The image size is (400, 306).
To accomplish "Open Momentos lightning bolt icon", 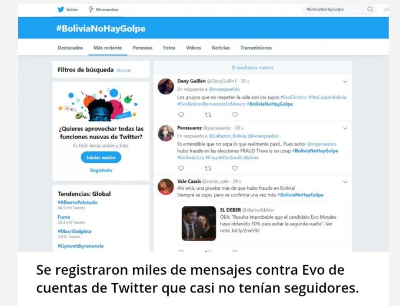I will coord(91,9).
